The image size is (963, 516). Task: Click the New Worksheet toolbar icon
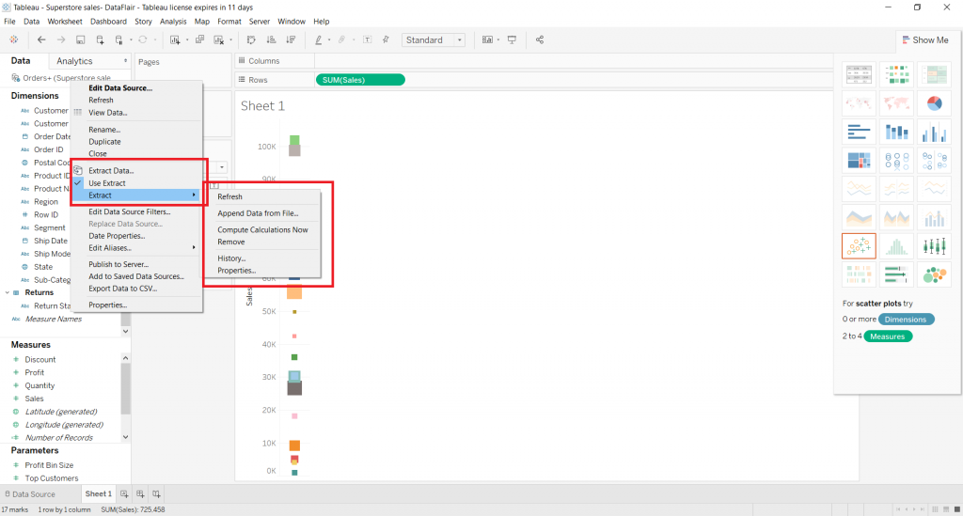tap(175, 39)
